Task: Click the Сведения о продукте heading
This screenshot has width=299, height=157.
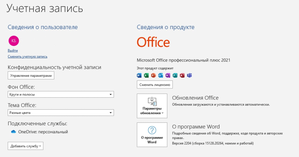Action: tap(166, 27)
